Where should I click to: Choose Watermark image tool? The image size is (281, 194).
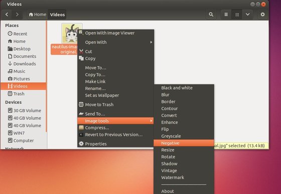click(x=184, y=177)
